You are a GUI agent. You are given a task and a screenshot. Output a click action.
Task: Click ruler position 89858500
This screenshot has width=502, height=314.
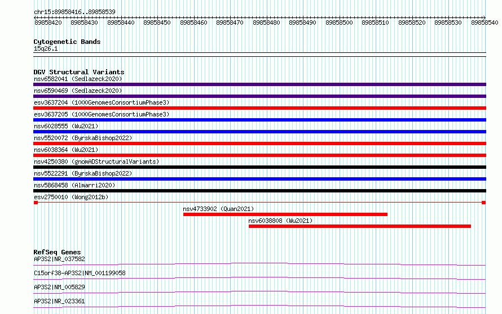click(x=339, y=23)
